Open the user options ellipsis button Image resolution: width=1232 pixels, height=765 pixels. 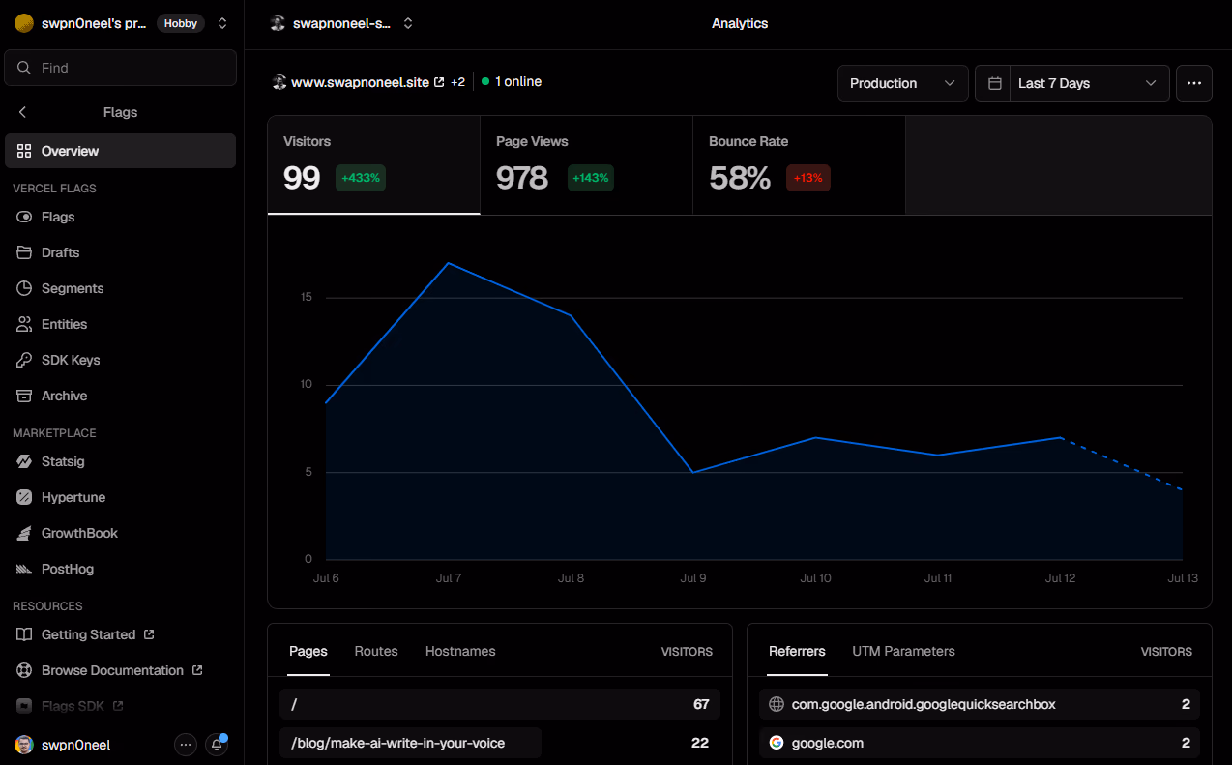pos(186,745)
